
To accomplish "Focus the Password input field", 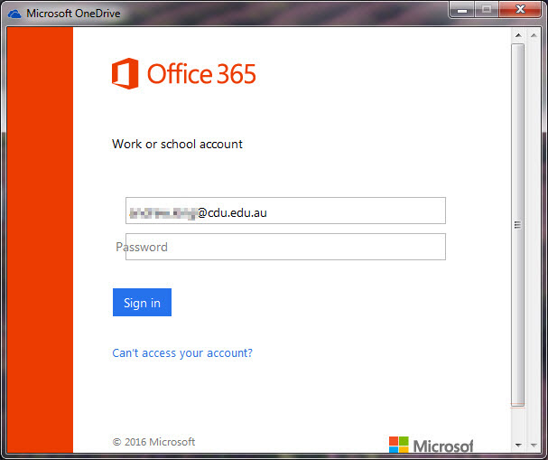I will point(285,247).
